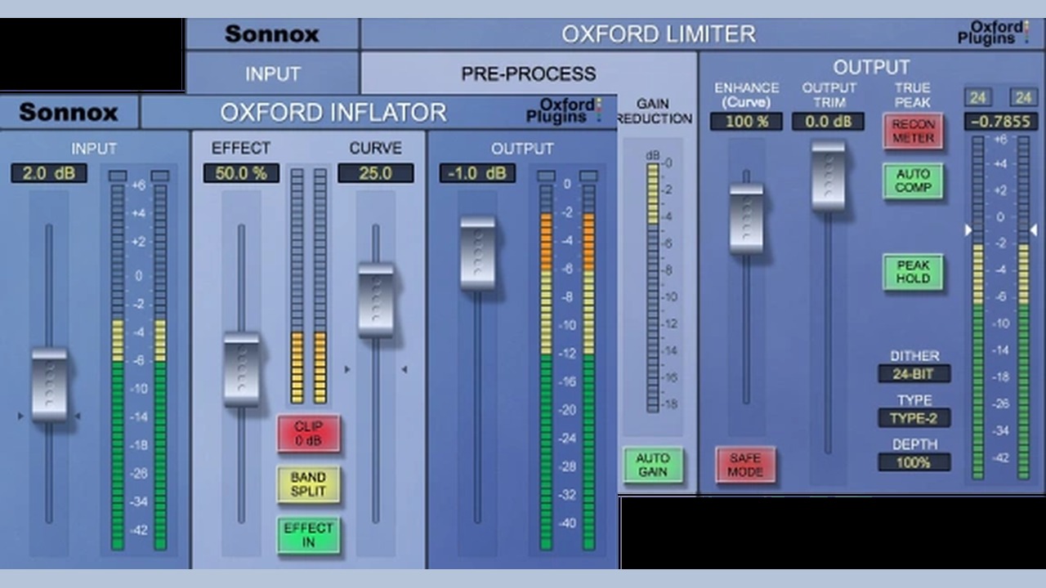Select the INPUT tab in Oxford Limiter

point(272,73)
